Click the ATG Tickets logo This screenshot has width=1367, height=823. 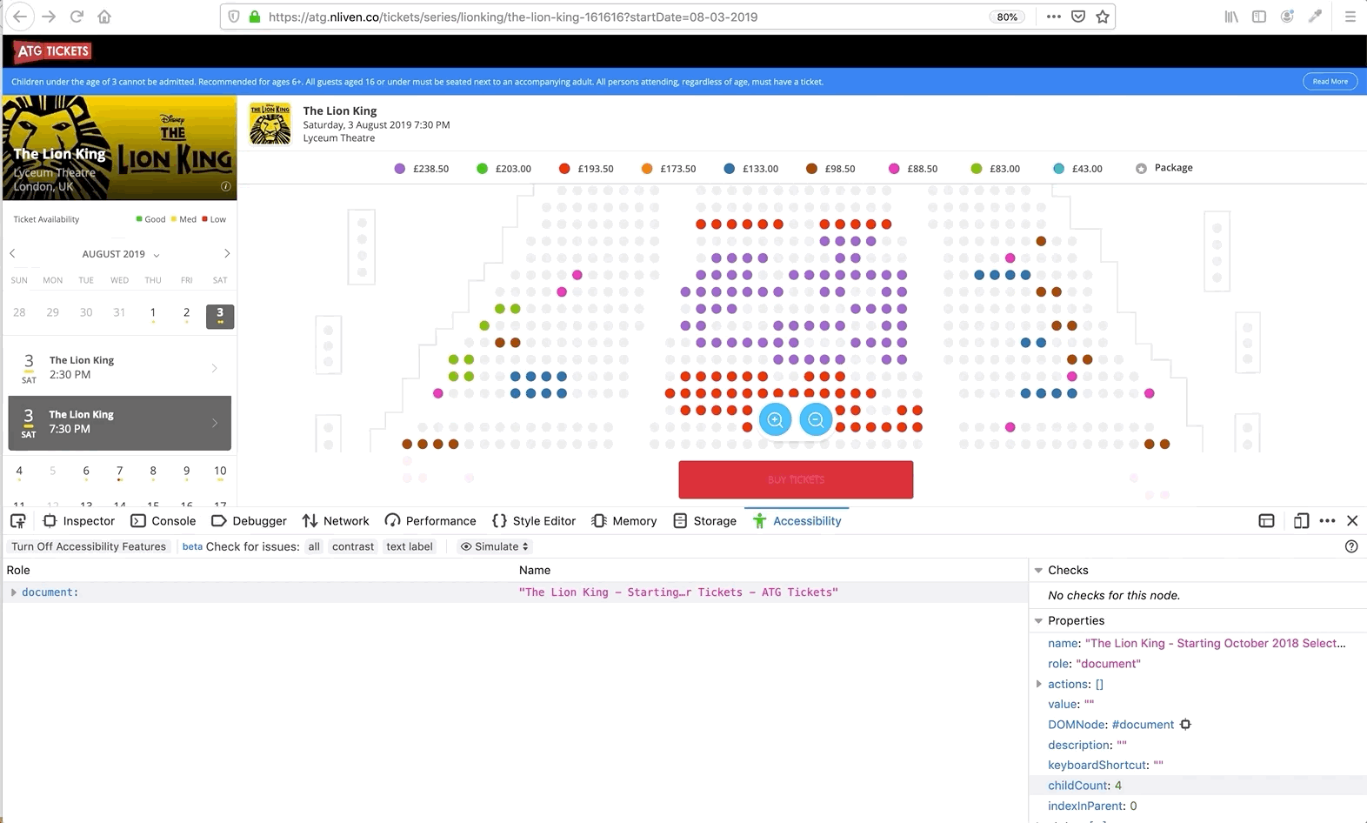pos(53,51)
